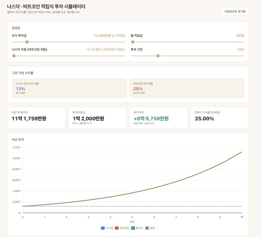Click the 10년 investment period value

241,49
